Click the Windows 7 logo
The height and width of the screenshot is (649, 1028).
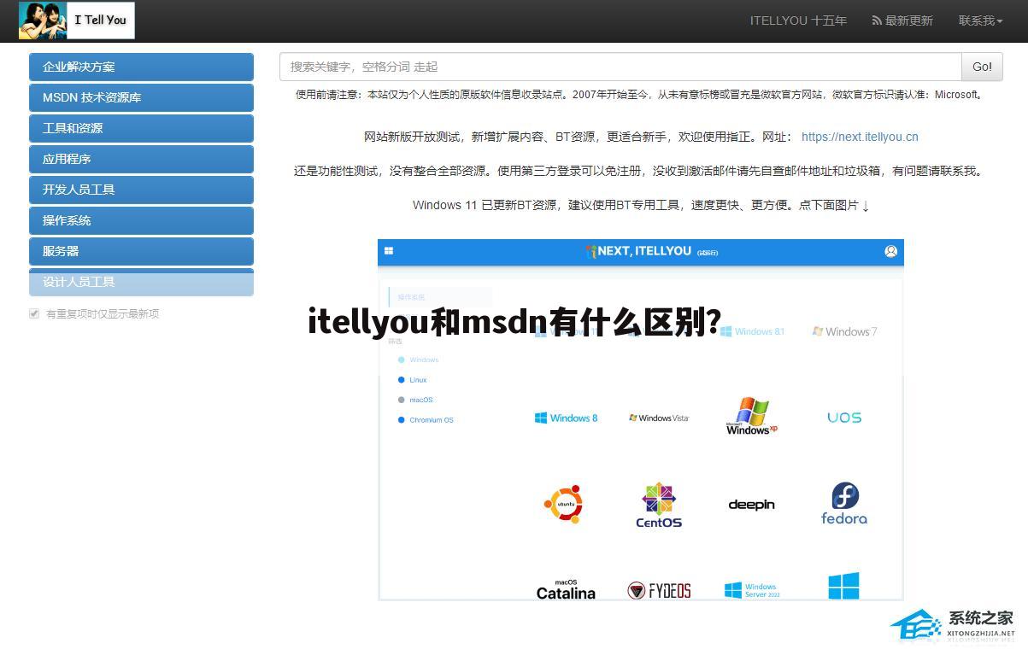(844, 331)
